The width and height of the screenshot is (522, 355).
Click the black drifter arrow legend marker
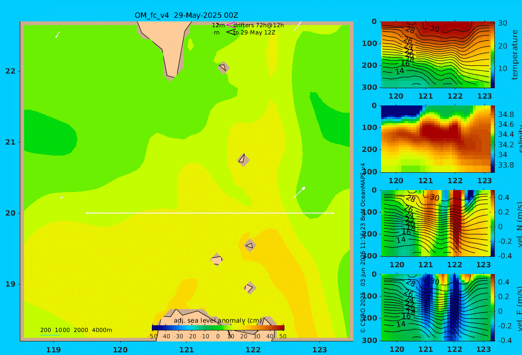pos(230,32)
